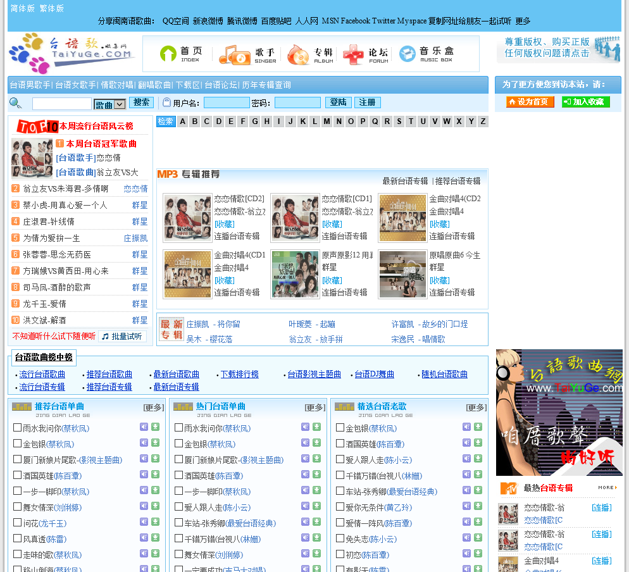
Task: Click download icon for 雨水我问你 in 推荐台语单曲
Action: pos(156,427)
